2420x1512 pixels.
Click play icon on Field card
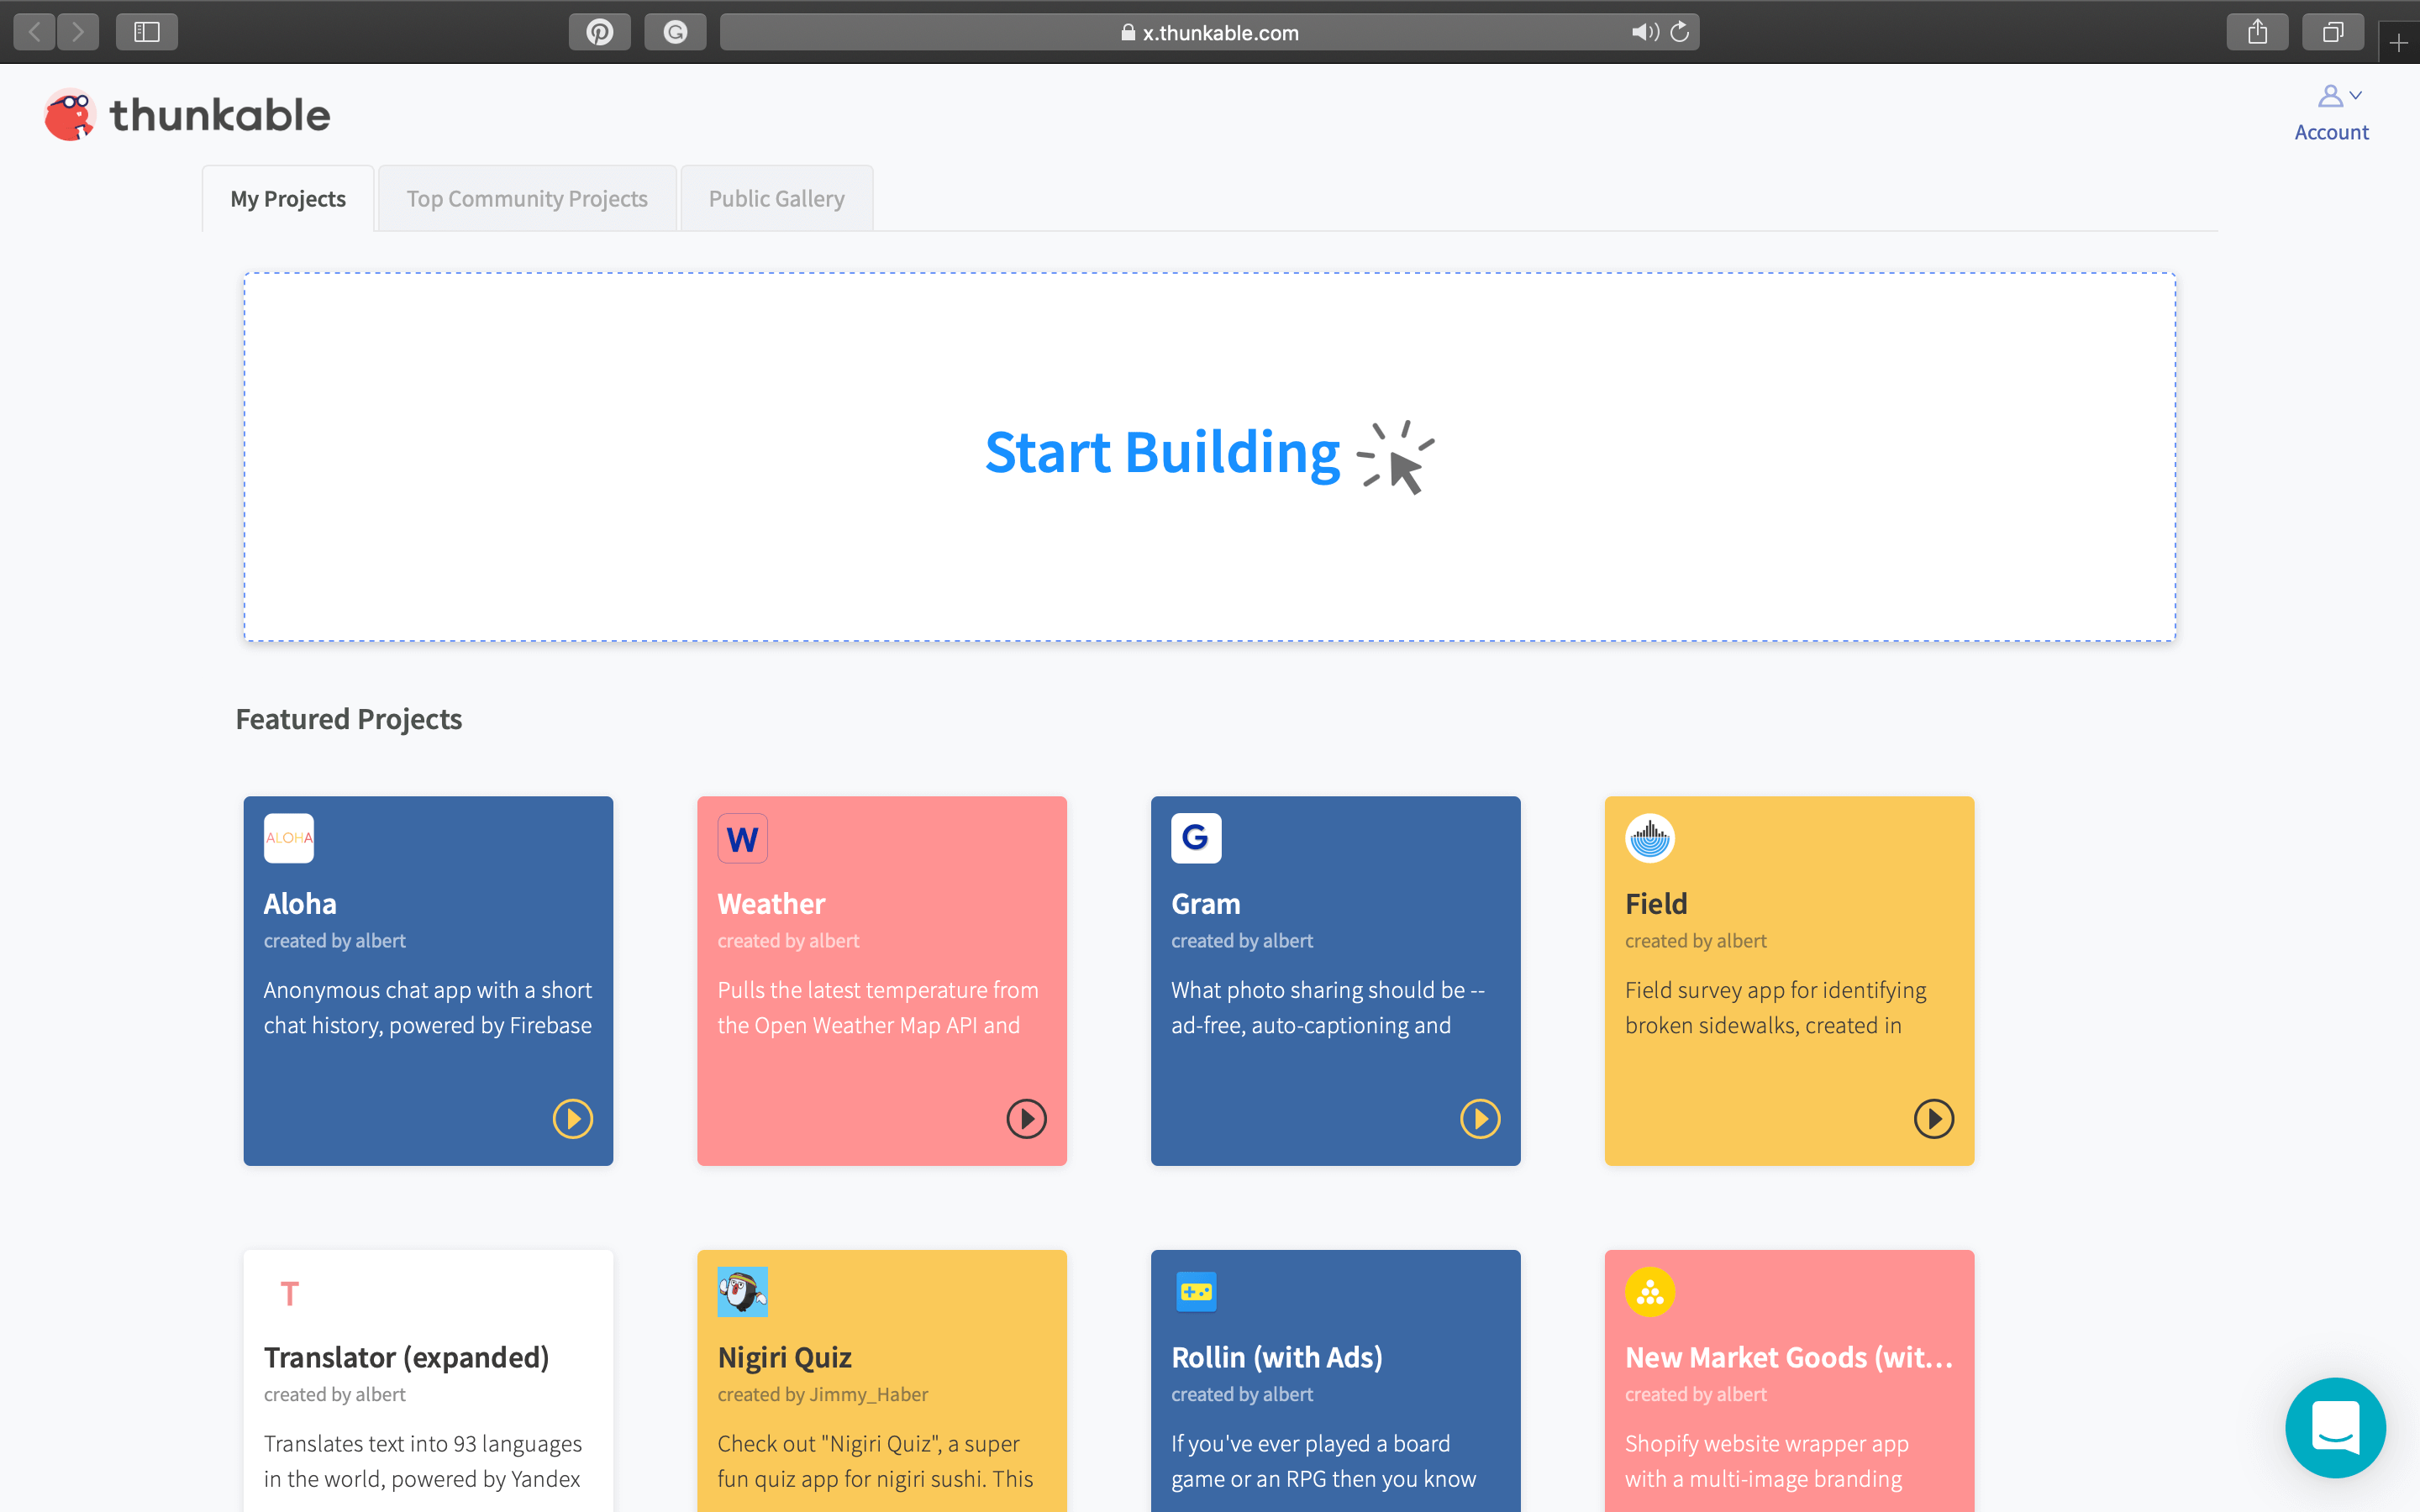point(1933,1118)
